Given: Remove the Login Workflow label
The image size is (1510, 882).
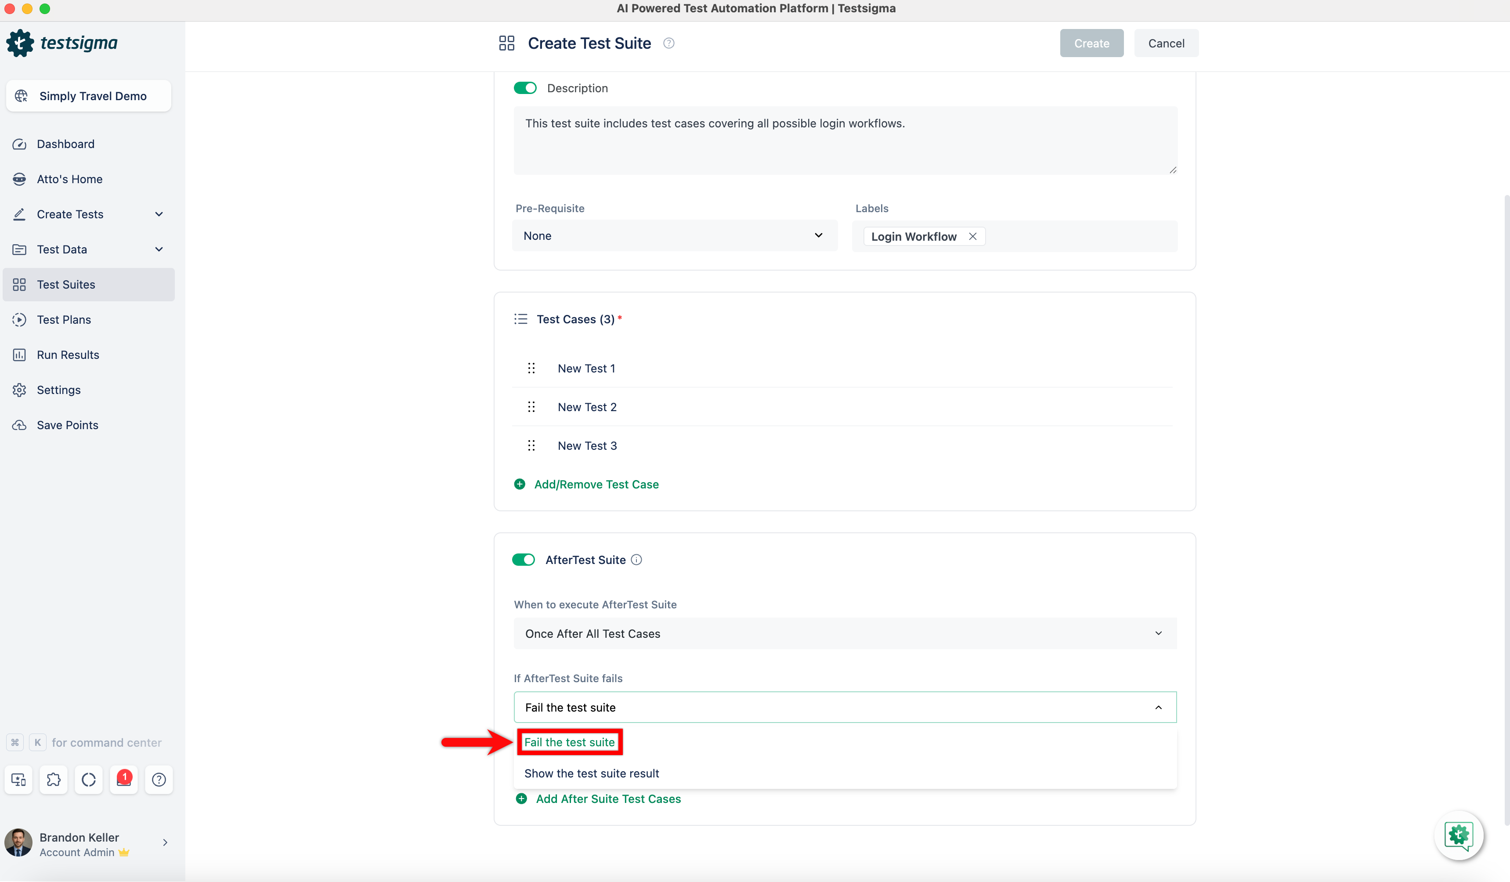Looking at the screenshot, I should (972, 237).
